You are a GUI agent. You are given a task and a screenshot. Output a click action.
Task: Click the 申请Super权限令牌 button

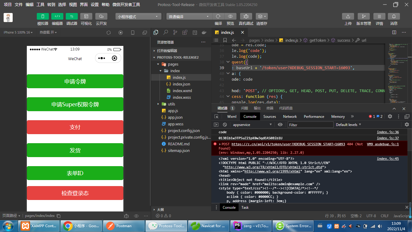click(75, 104)
